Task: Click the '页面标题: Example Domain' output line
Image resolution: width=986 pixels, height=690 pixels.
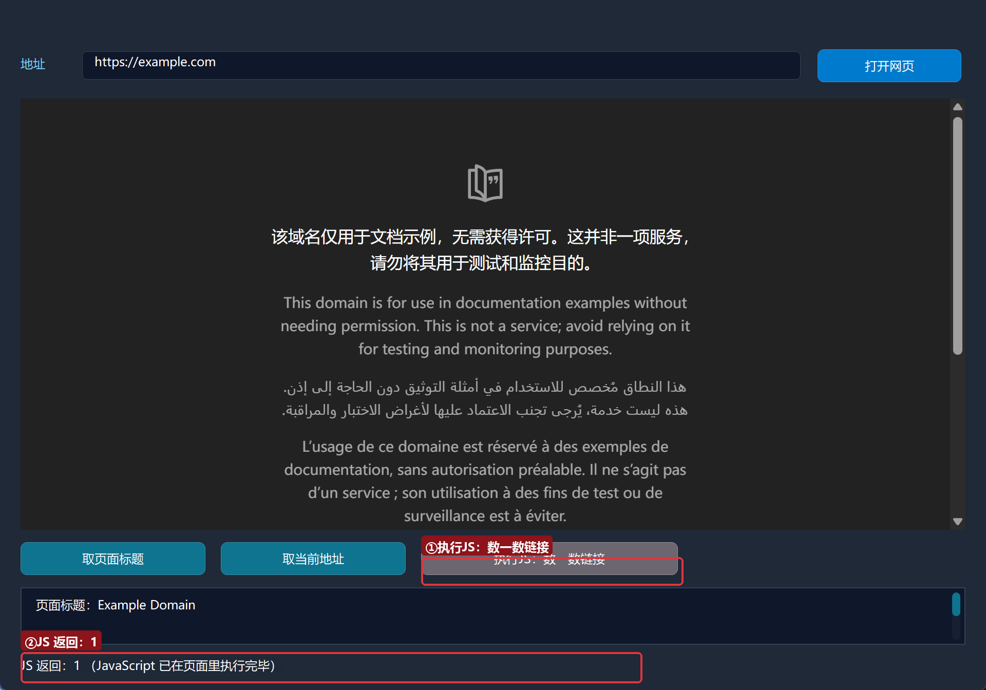Action: pyautogui.click(x=116, y=605)
